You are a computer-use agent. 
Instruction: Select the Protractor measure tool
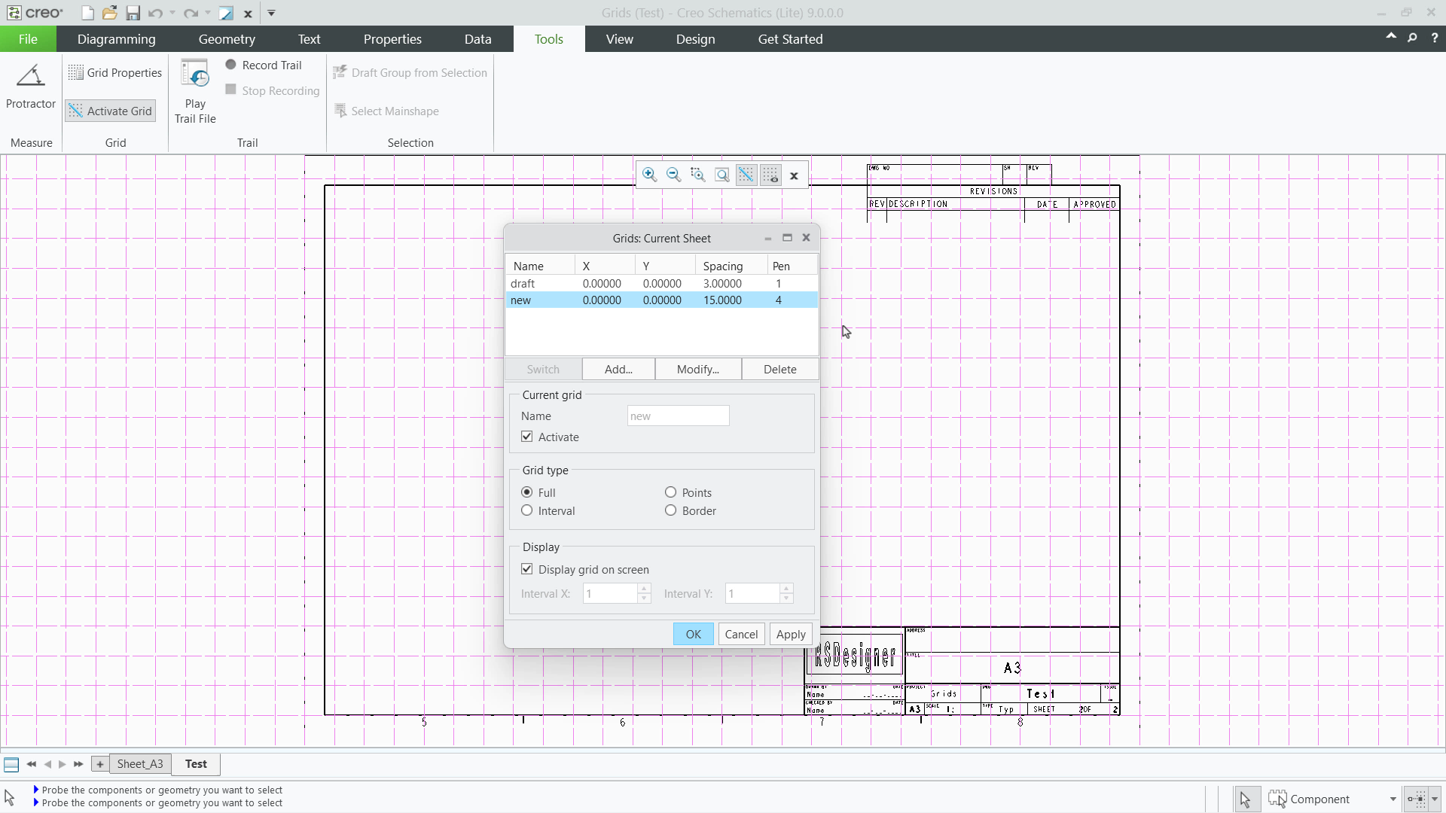(31, 87)
